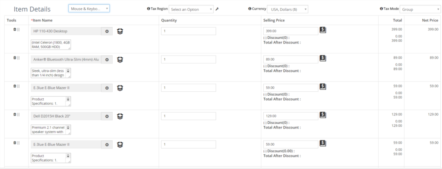Clear the Anker Bluetooth Ultra-Slim item name
The image size is (442, 169).
click(x=107, y=59)
